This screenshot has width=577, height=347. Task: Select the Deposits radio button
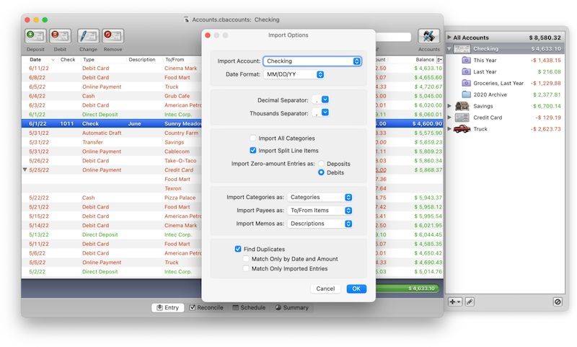321,163
